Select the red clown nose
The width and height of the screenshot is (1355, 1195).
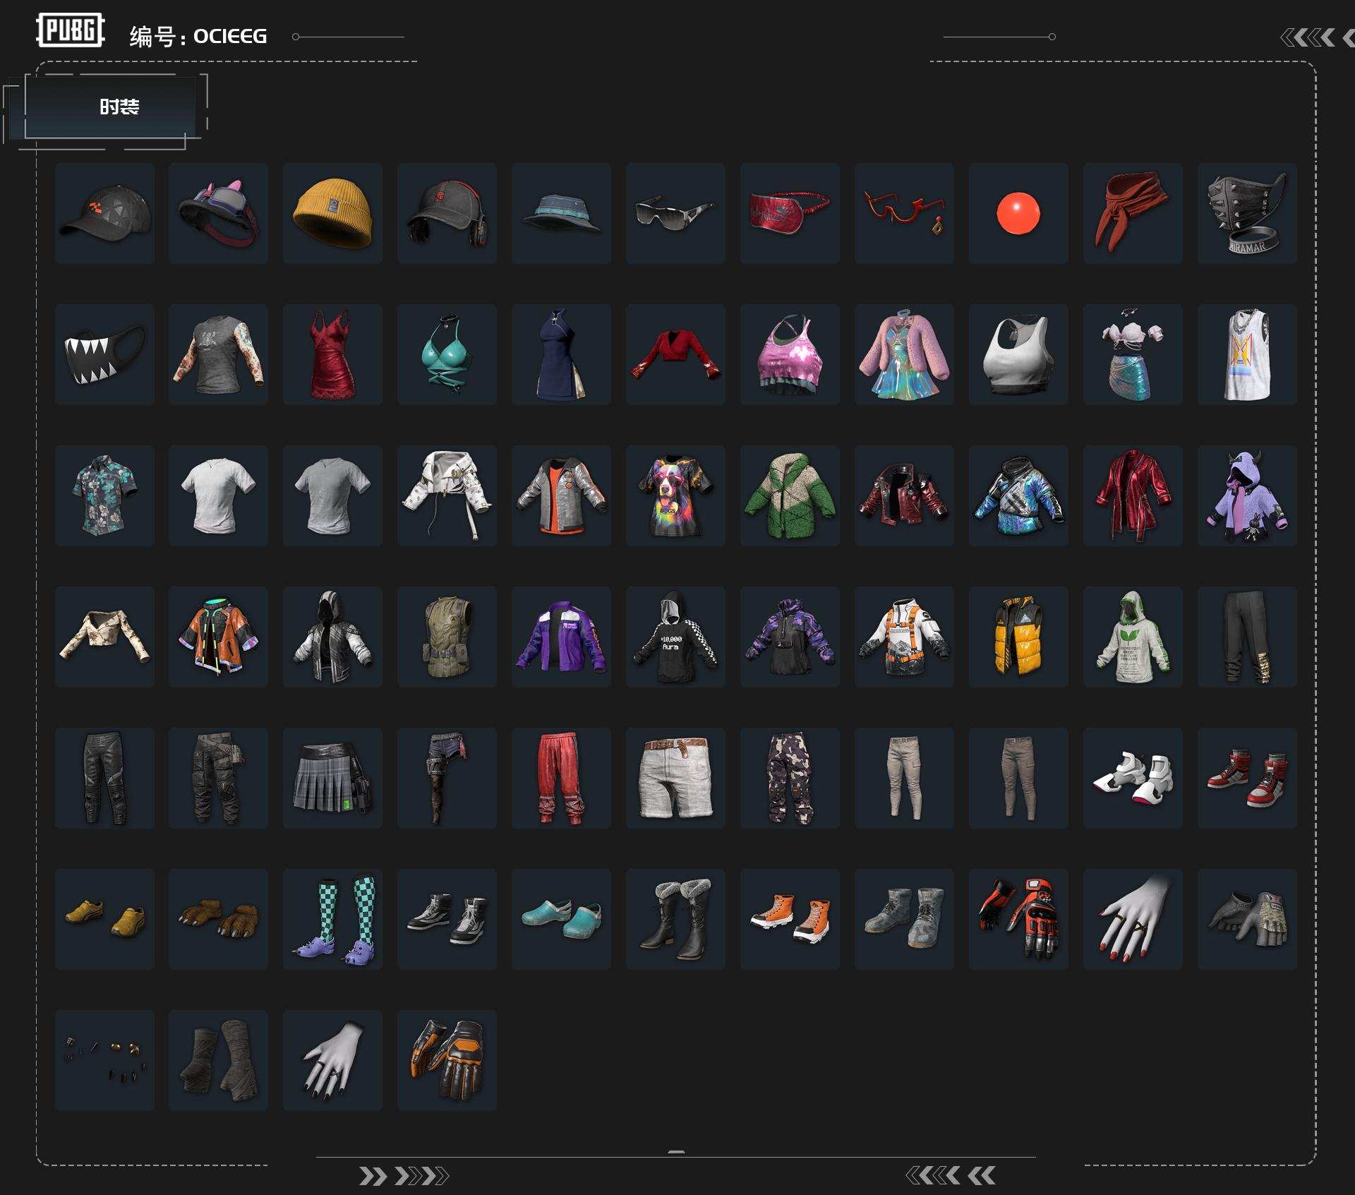1018,213
